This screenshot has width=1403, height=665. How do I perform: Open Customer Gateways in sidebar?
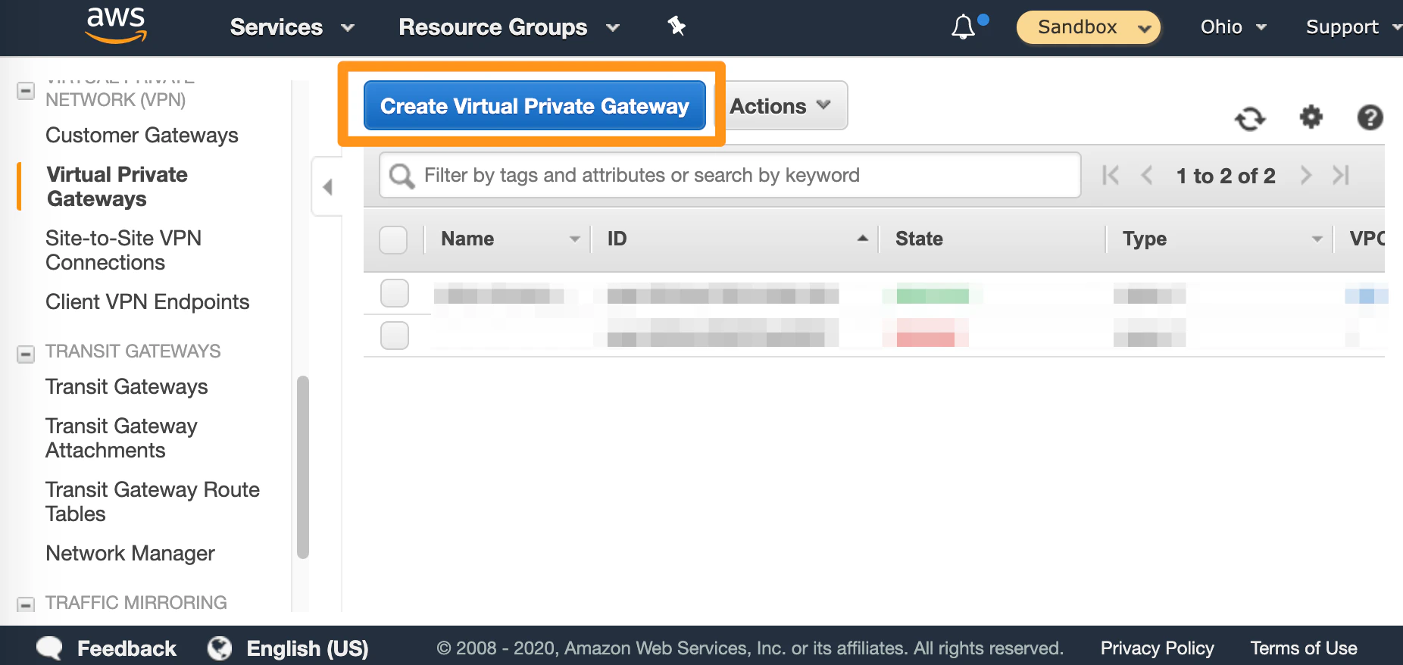tap(142, 135)
